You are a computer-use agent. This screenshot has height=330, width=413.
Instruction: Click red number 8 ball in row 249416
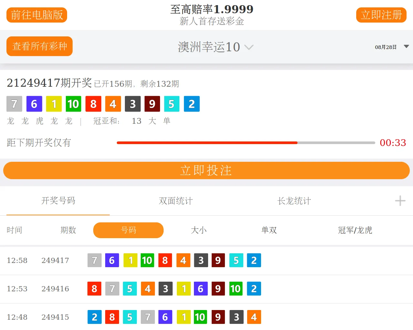[94, 289]
